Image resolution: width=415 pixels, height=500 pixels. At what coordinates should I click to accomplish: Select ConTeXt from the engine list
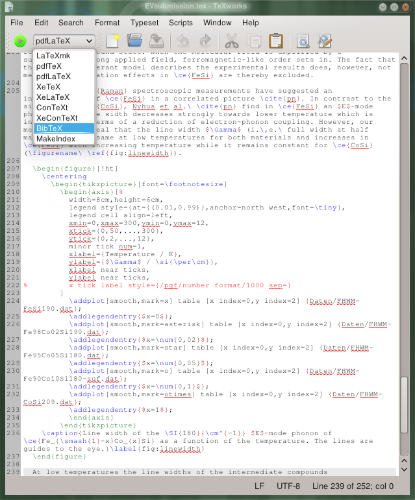[x=64, y=108]
